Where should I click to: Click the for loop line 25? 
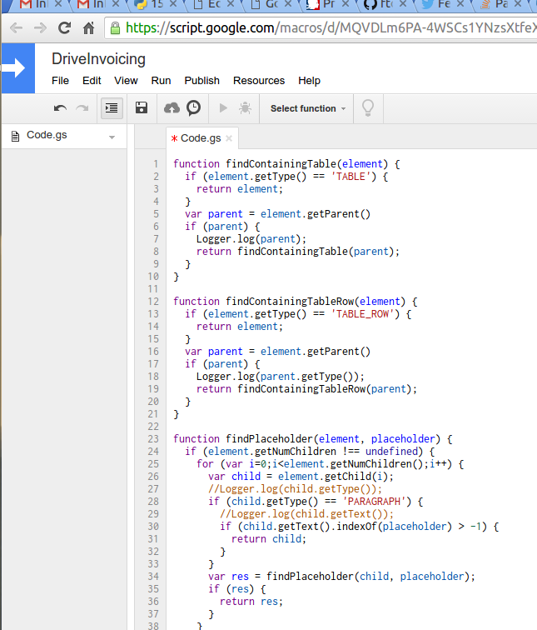pyautogui.click(x=330, y=463)
